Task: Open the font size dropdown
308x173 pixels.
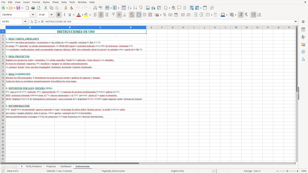Action: (51, 15)
